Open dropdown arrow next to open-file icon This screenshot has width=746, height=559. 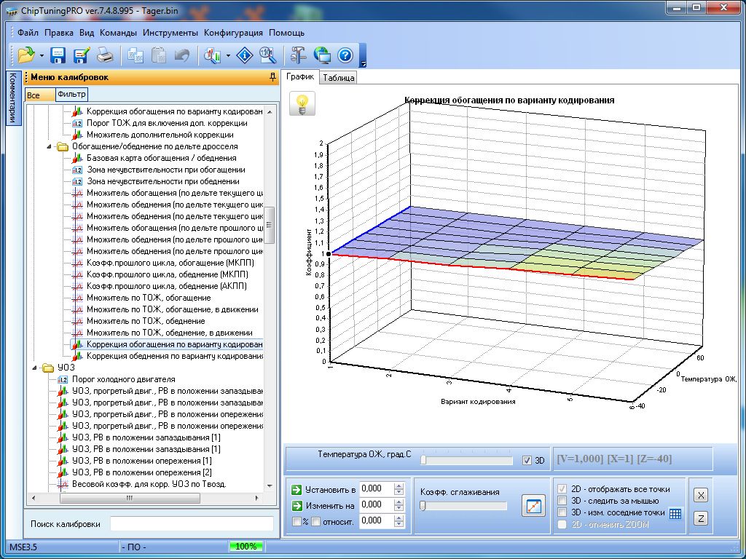pyautogui.click(x=42, y=55)
